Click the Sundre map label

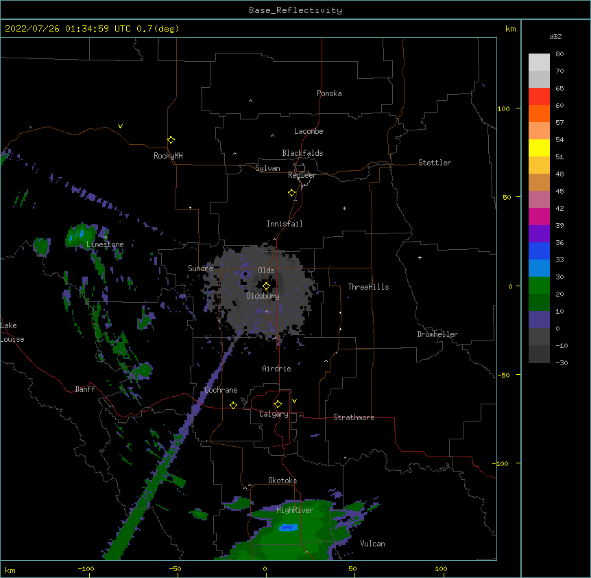pos(200,268)
